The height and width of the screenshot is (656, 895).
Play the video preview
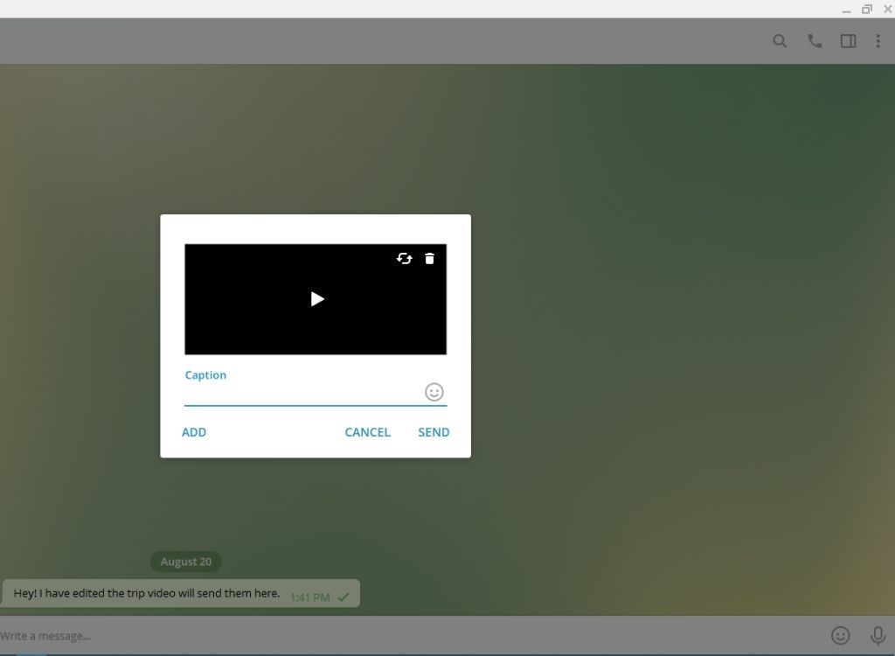316,299
